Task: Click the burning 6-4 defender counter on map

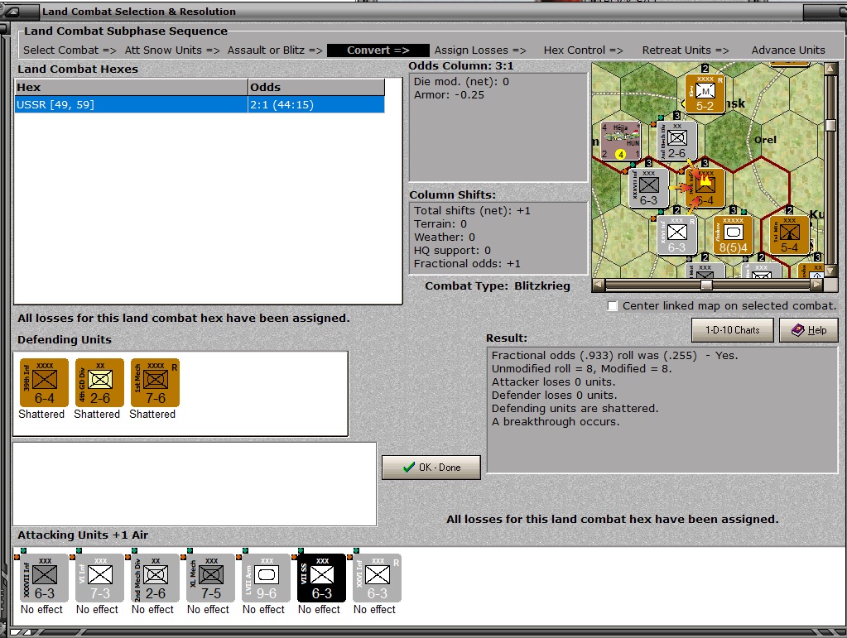Action: coord(705,187)
